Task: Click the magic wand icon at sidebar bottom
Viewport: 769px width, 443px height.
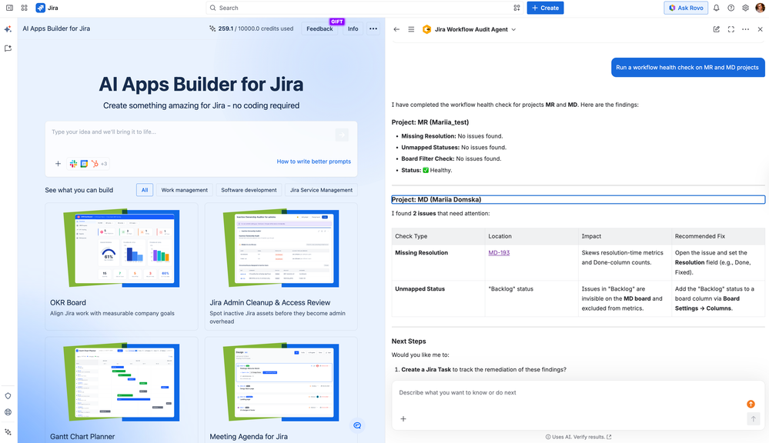Action: click(8, 431)
